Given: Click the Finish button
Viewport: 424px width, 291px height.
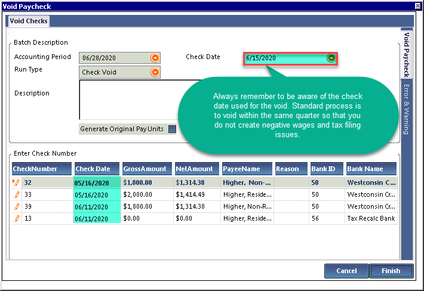Looking at the screenshot, I should 391,271.
